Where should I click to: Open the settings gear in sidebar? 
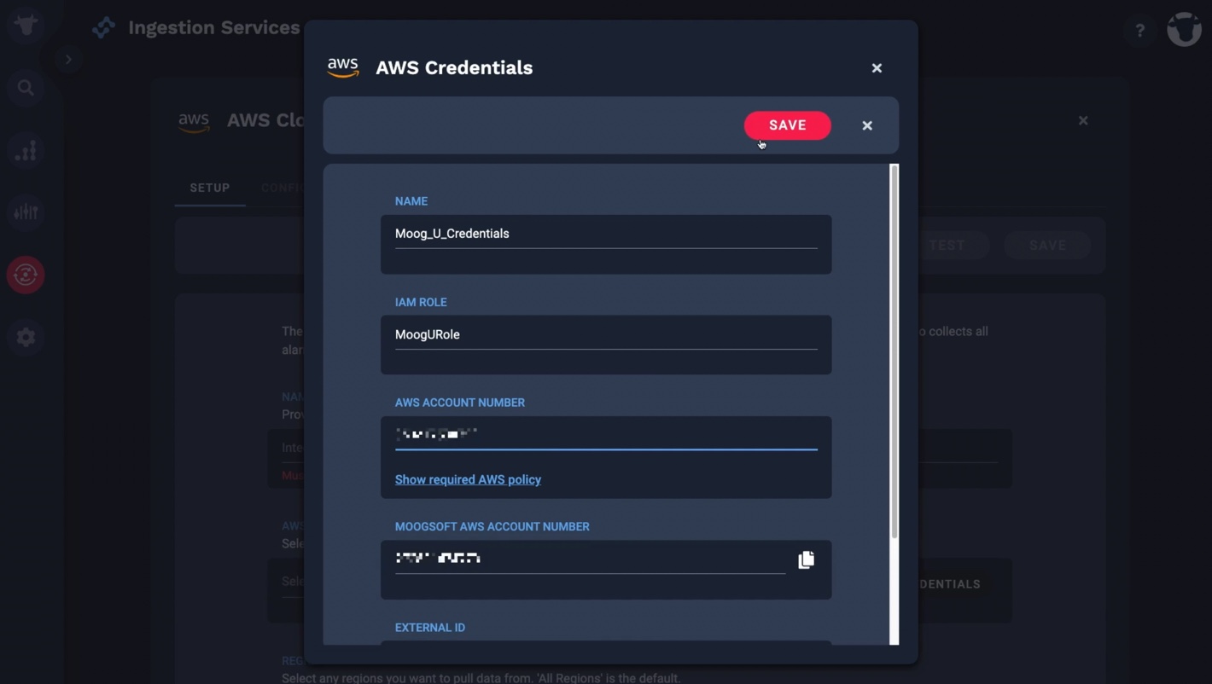tap(26, 337)
